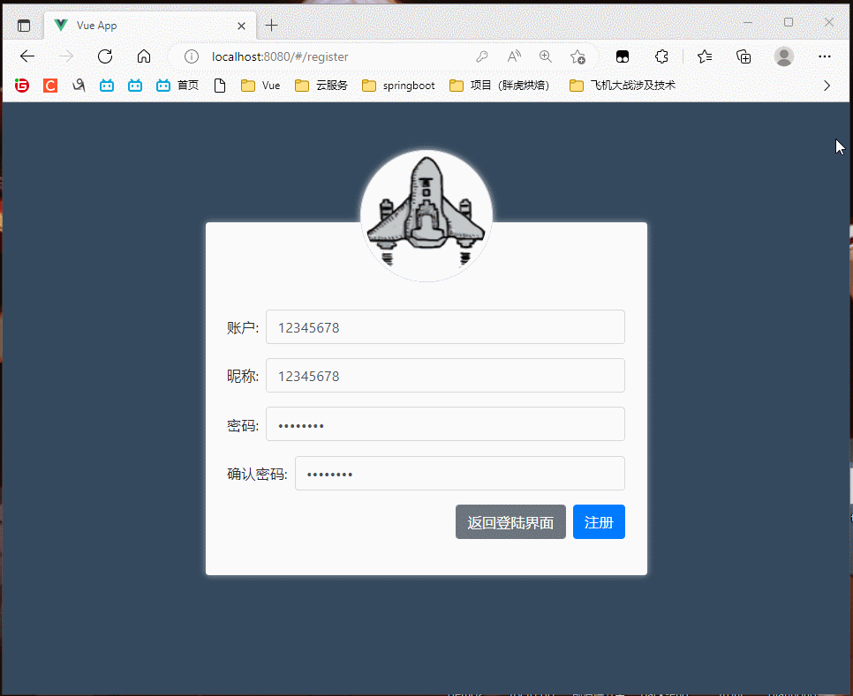Focus the 昵称 nickname input field
The height and width of the screenshot is (696, 853).
[445, 376]
